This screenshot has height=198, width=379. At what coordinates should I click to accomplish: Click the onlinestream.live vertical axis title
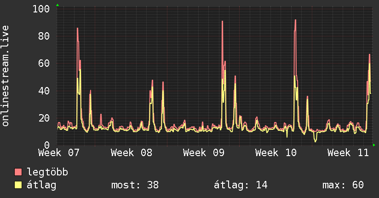click(5, 76)
